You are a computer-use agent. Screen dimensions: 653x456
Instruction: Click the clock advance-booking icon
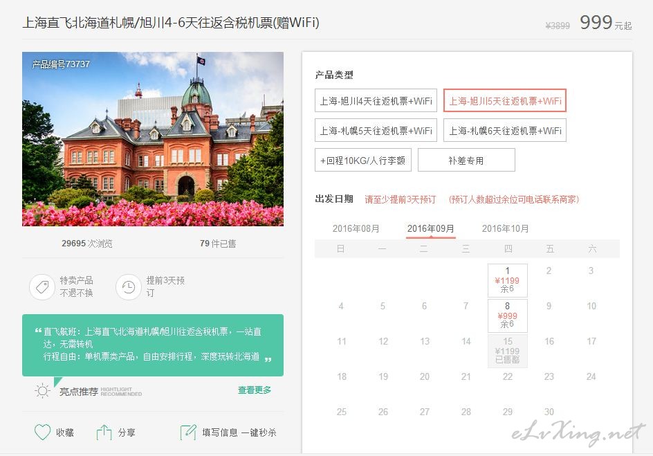[128, 287]
